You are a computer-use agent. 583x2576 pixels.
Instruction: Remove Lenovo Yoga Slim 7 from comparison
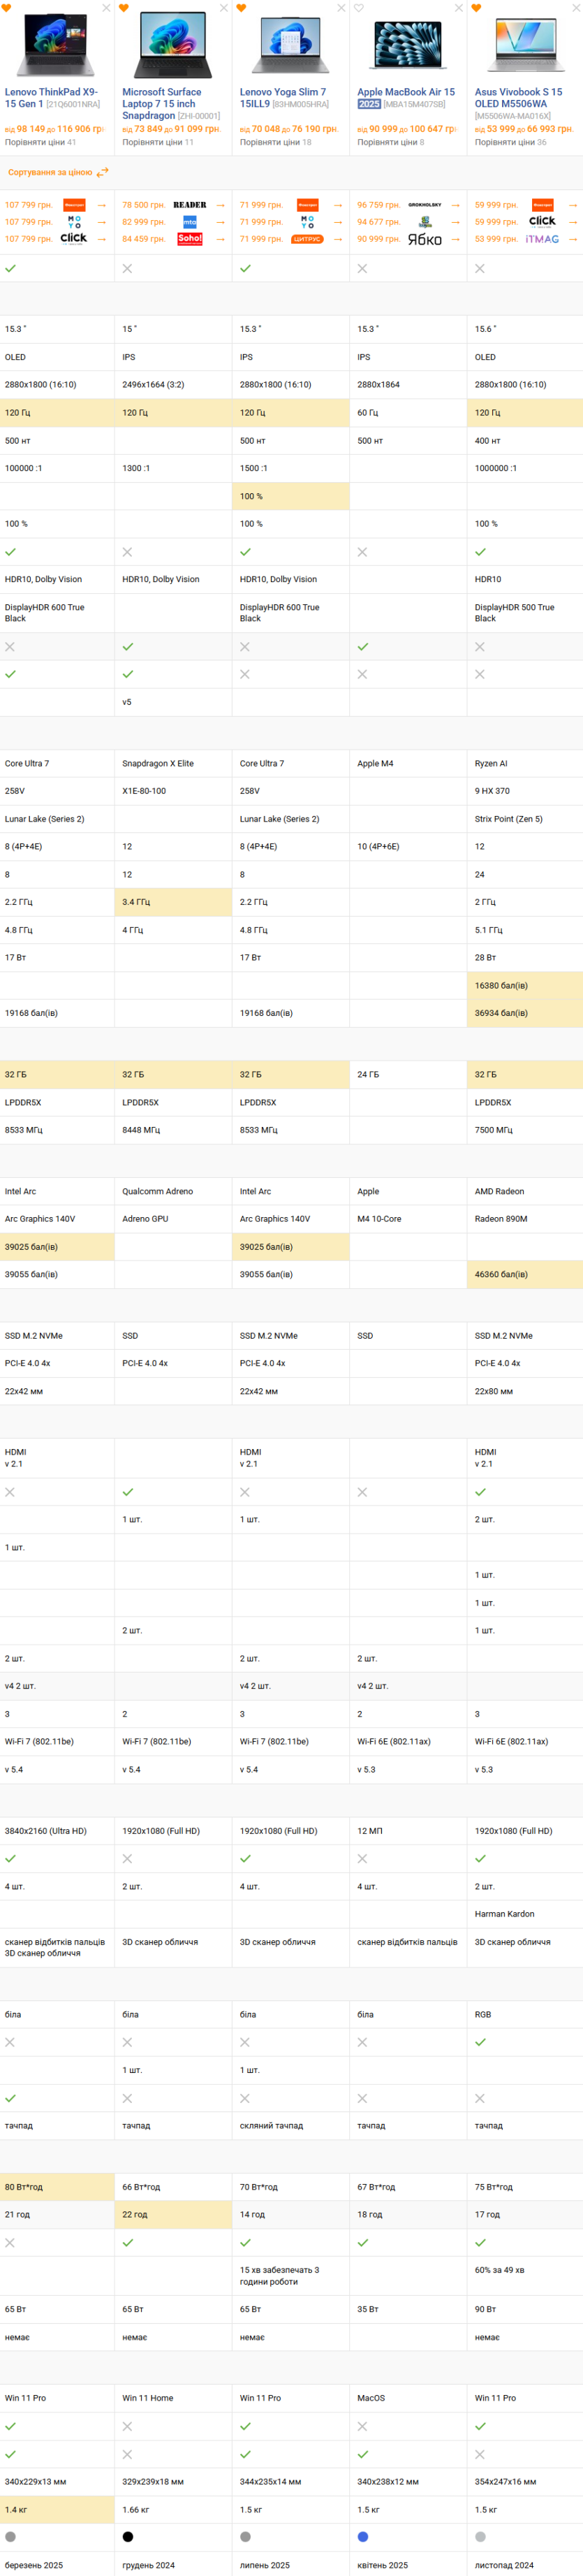point(341,8)
